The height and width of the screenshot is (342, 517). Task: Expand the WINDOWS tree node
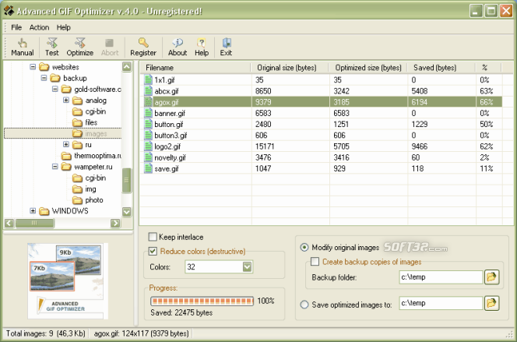(x=33, y=211)
